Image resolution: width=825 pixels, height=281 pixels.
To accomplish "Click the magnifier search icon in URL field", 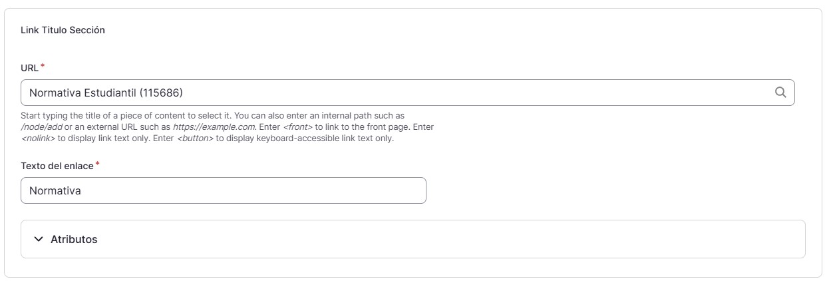I will (x=781, y=93).
